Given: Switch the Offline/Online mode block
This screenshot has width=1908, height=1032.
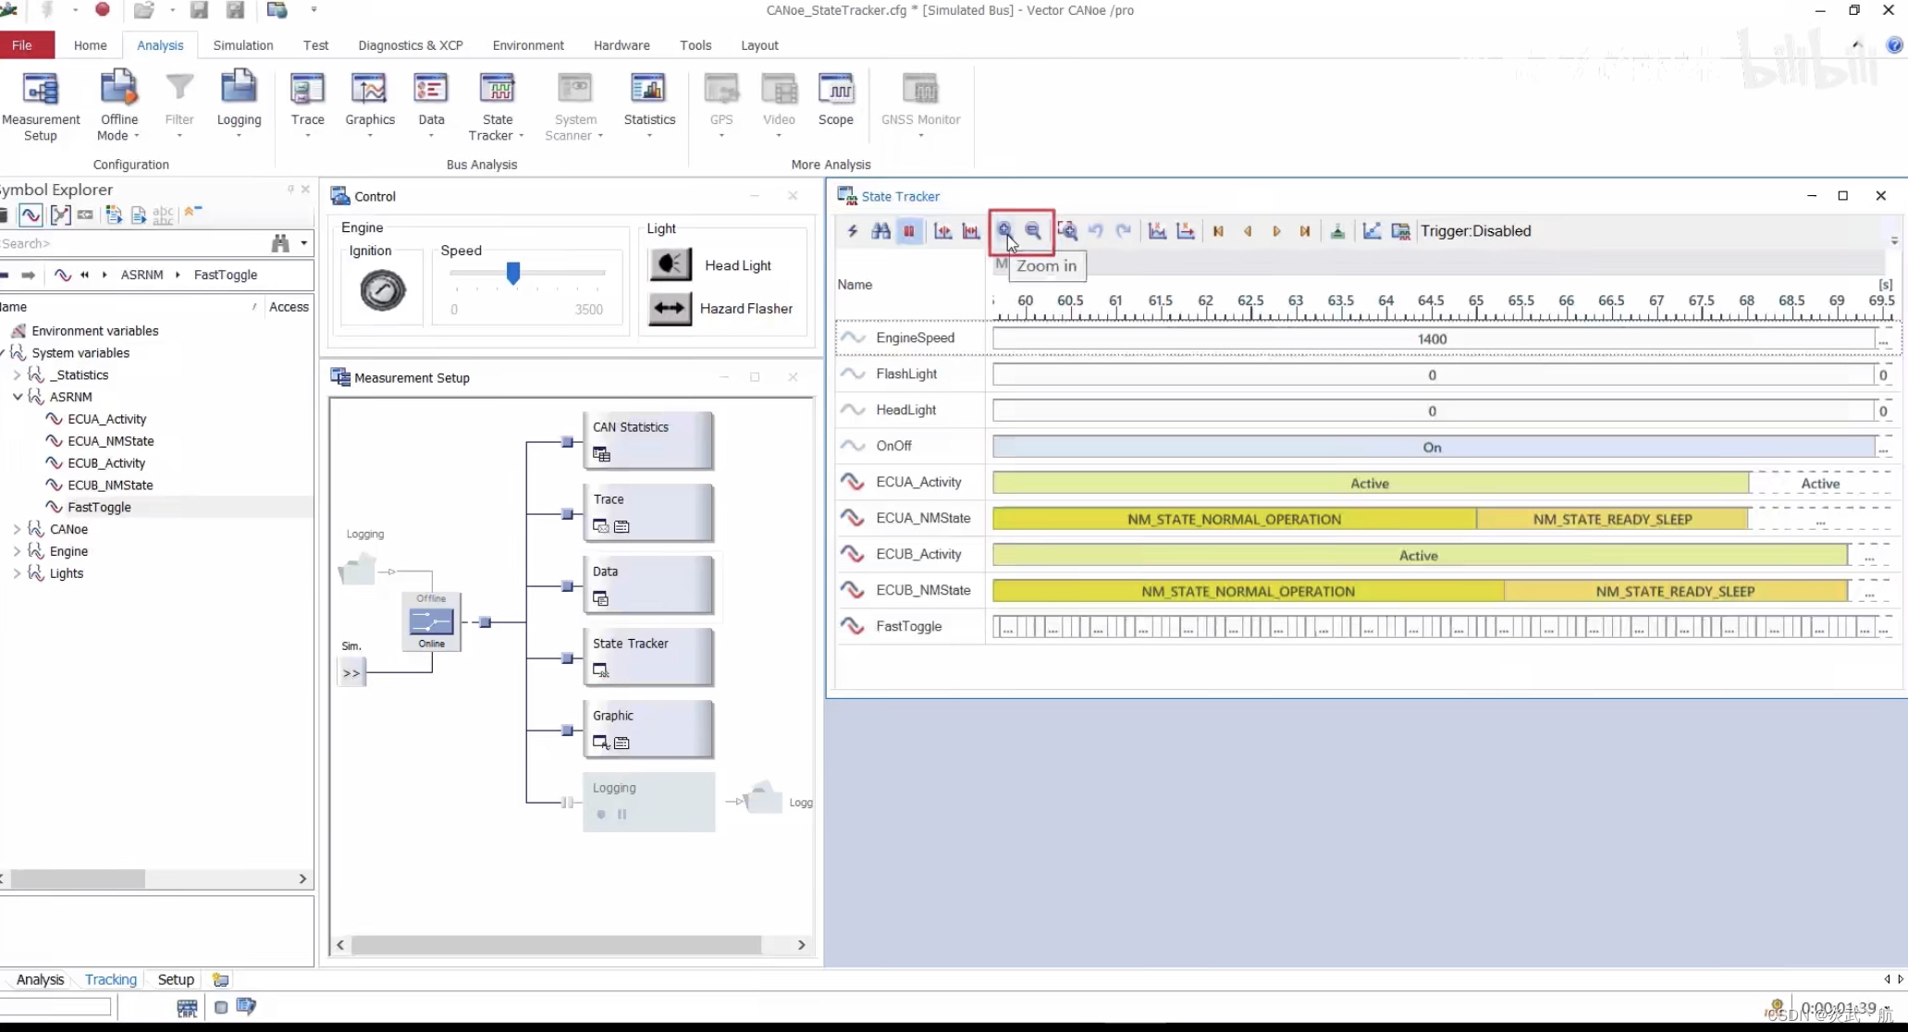Looking at the screenshot, I should tap(431, 620).
